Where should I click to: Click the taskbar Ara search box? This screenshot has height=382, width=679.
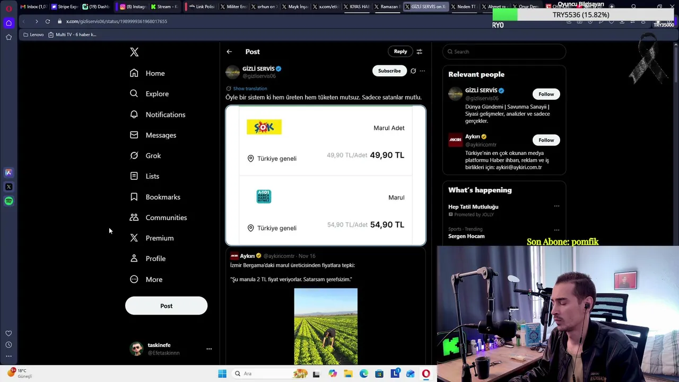point(271,374)
